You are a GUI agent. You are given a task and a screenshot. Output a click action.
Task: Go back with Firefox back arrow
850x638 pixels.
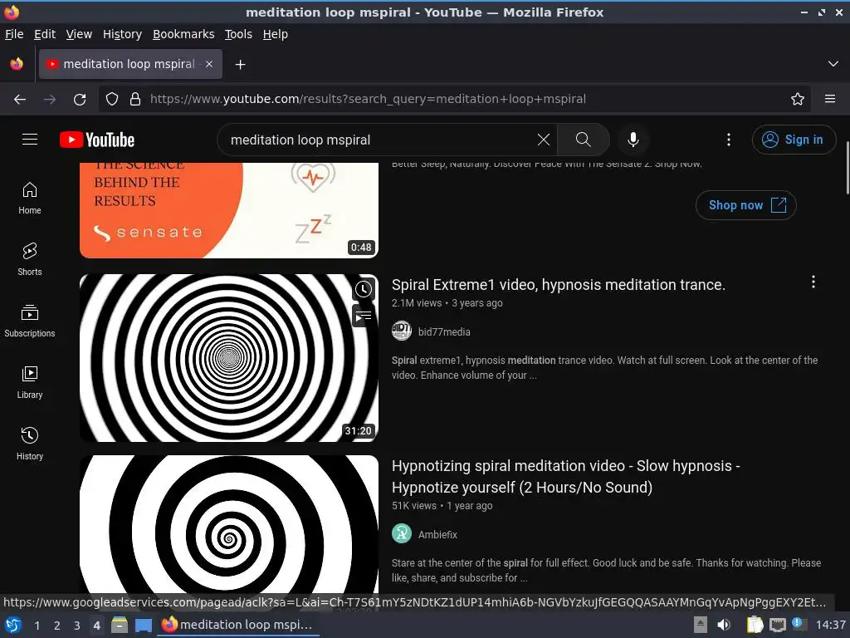click(20, 99)
